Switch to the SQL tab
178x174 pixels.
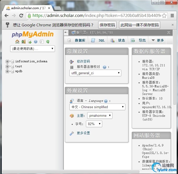point(97,40)
